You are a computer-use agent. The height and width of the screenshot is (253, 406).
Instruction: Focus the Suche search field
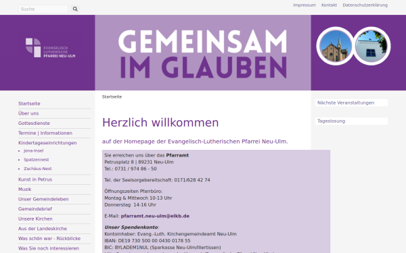[x=43, y=9]
